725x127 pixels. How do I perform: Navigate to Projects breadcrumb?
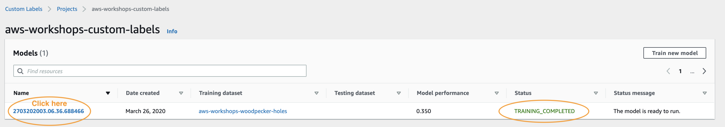point(67,9)
